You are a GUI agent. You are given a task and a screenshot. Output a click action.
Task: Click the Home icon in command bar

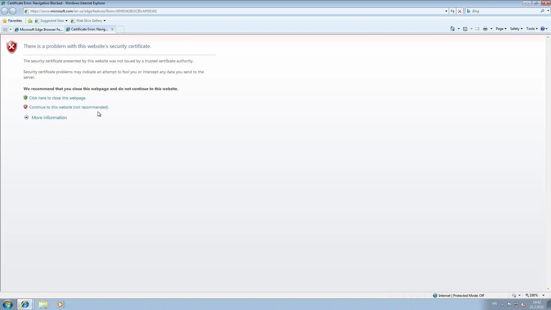point(452,29)
